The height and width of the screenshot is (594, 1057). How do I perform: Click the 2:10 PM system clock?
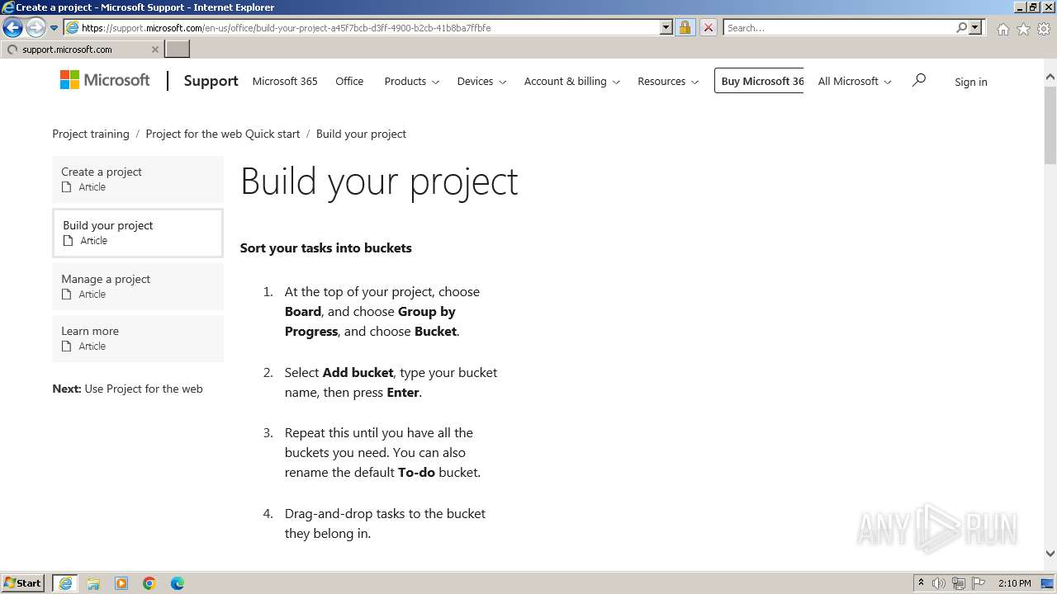[x=1014, y=583]
